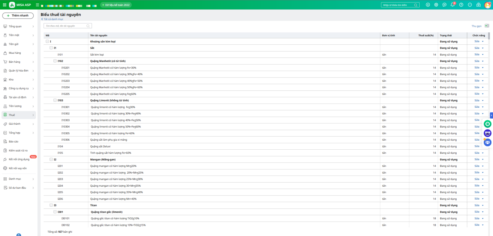
Task: Open the chat feedback icon
Action: [x=444, y=5]
